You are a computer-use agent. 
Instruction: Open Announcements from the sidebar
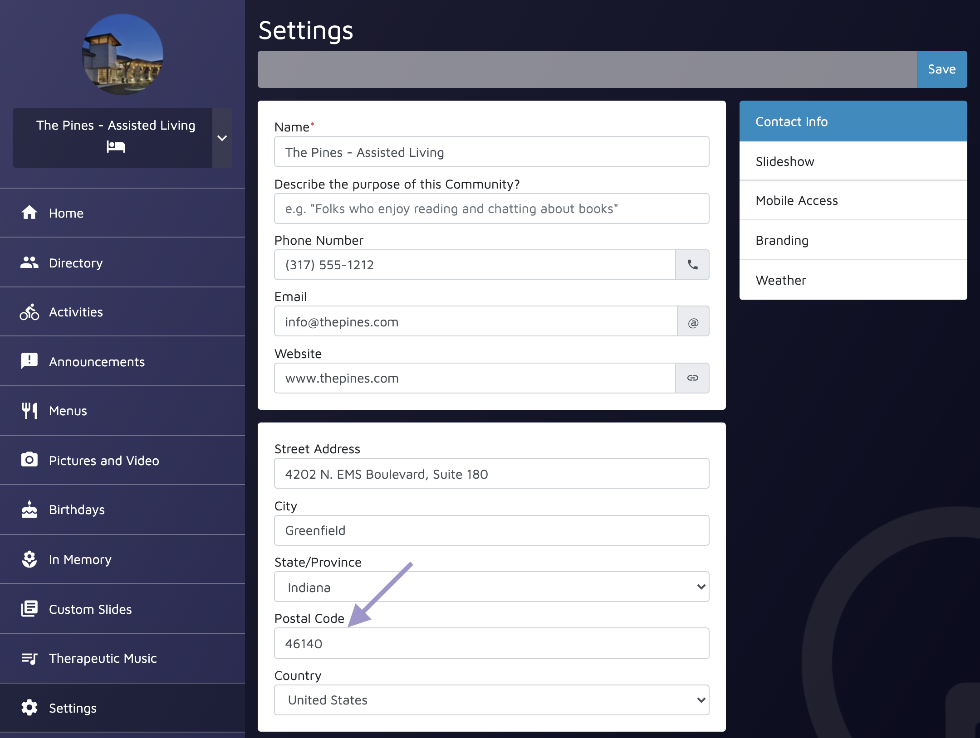122,361
